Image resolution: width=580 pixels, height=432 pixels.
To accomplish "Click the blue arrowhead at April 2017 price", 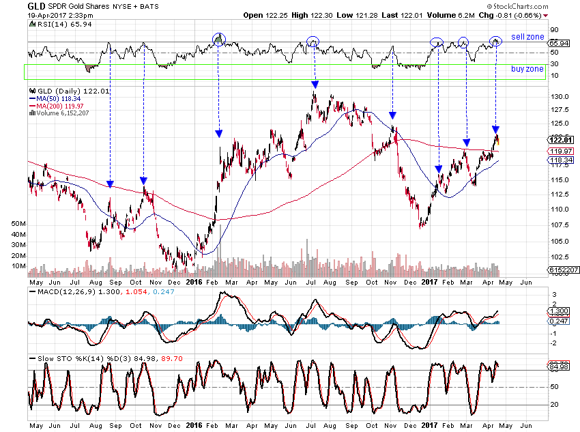I will (x=496, y=130).
